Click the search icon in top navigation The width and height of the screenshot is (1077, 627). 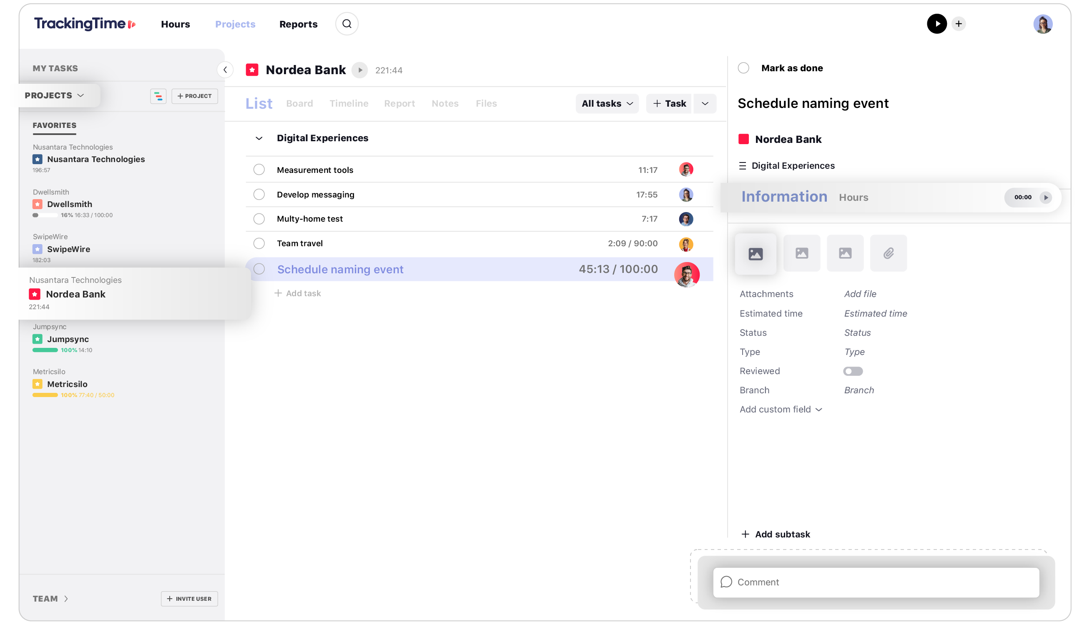coord(346,23)
